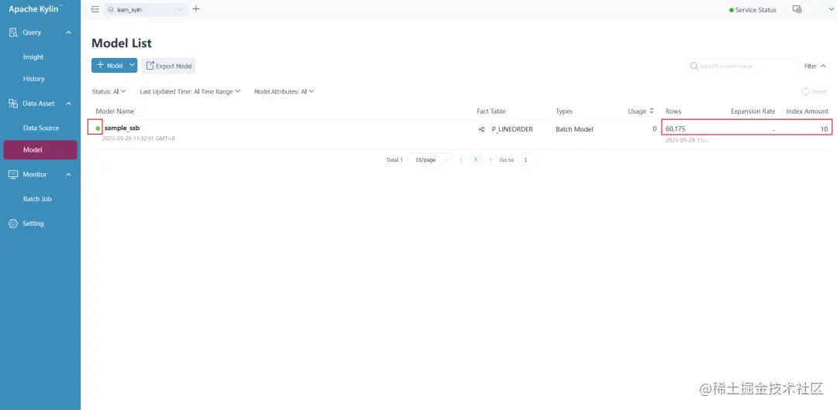Click the Model Name column header
The width and height of the screenshot is (837, 410).
[x=115, y=111]
